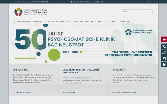Viewport: 167px width, 104px height.
Task: Open Downloads menu
Action: [126, 22]
